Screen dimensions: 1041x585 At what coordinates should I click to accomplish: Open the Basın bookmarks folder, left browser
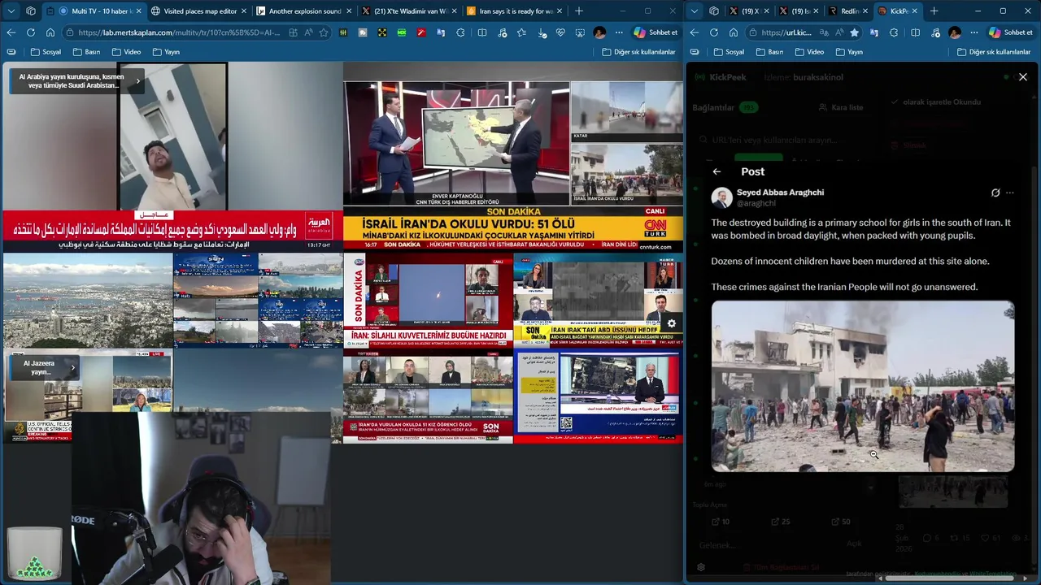coord(86,52)
